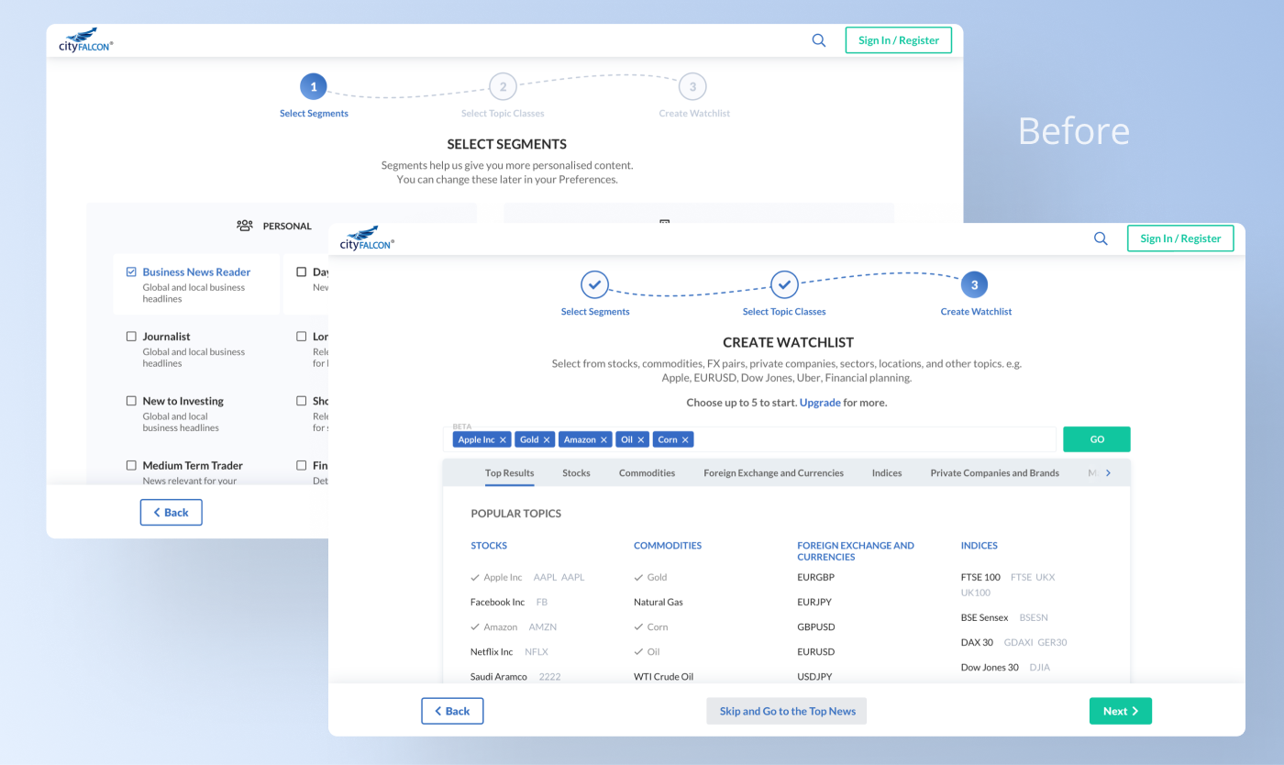Deselect Oil in popular commodities
The width and height of the screenshot is (1284, 765).
[x=647, y=651]
